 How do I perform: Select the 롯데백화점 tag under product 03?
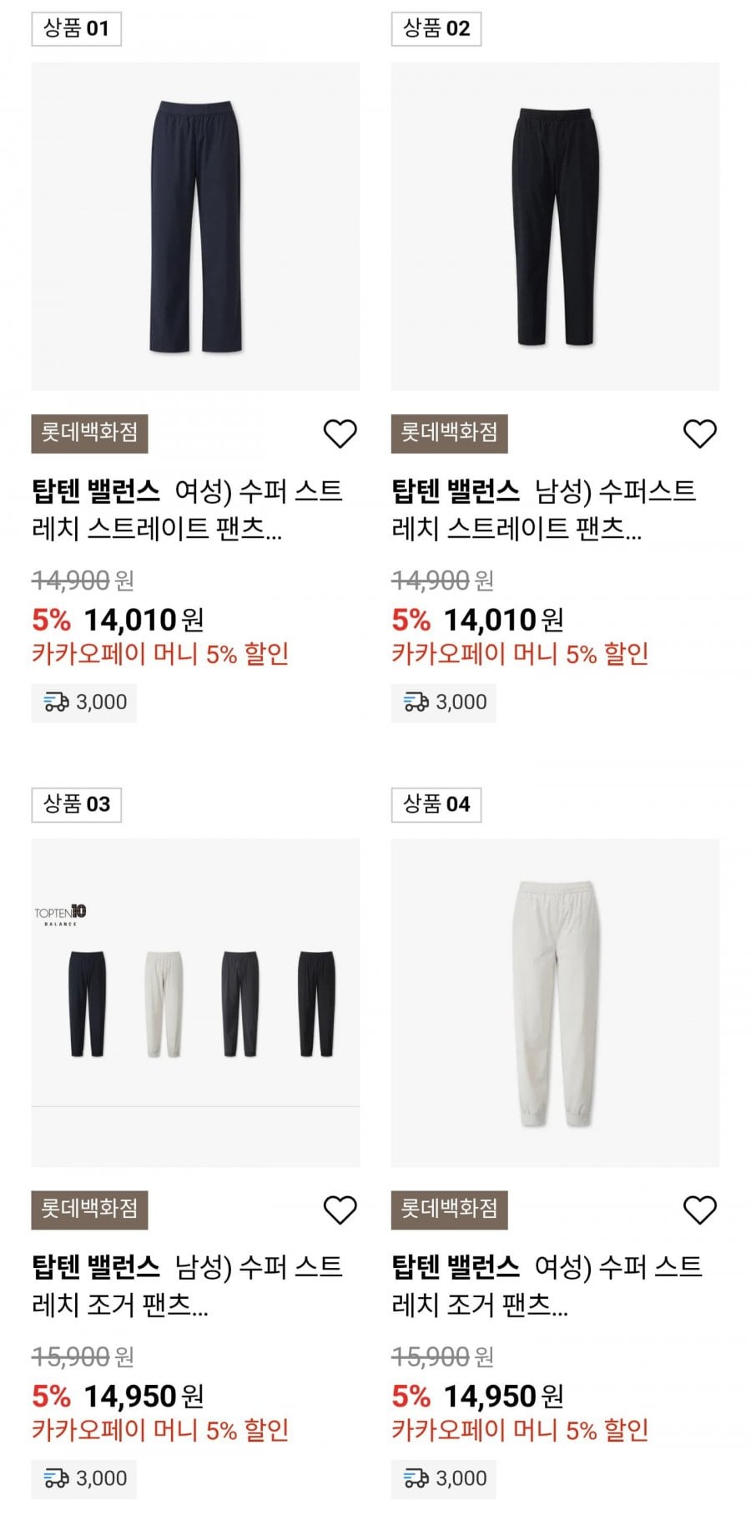[89, 1209]
